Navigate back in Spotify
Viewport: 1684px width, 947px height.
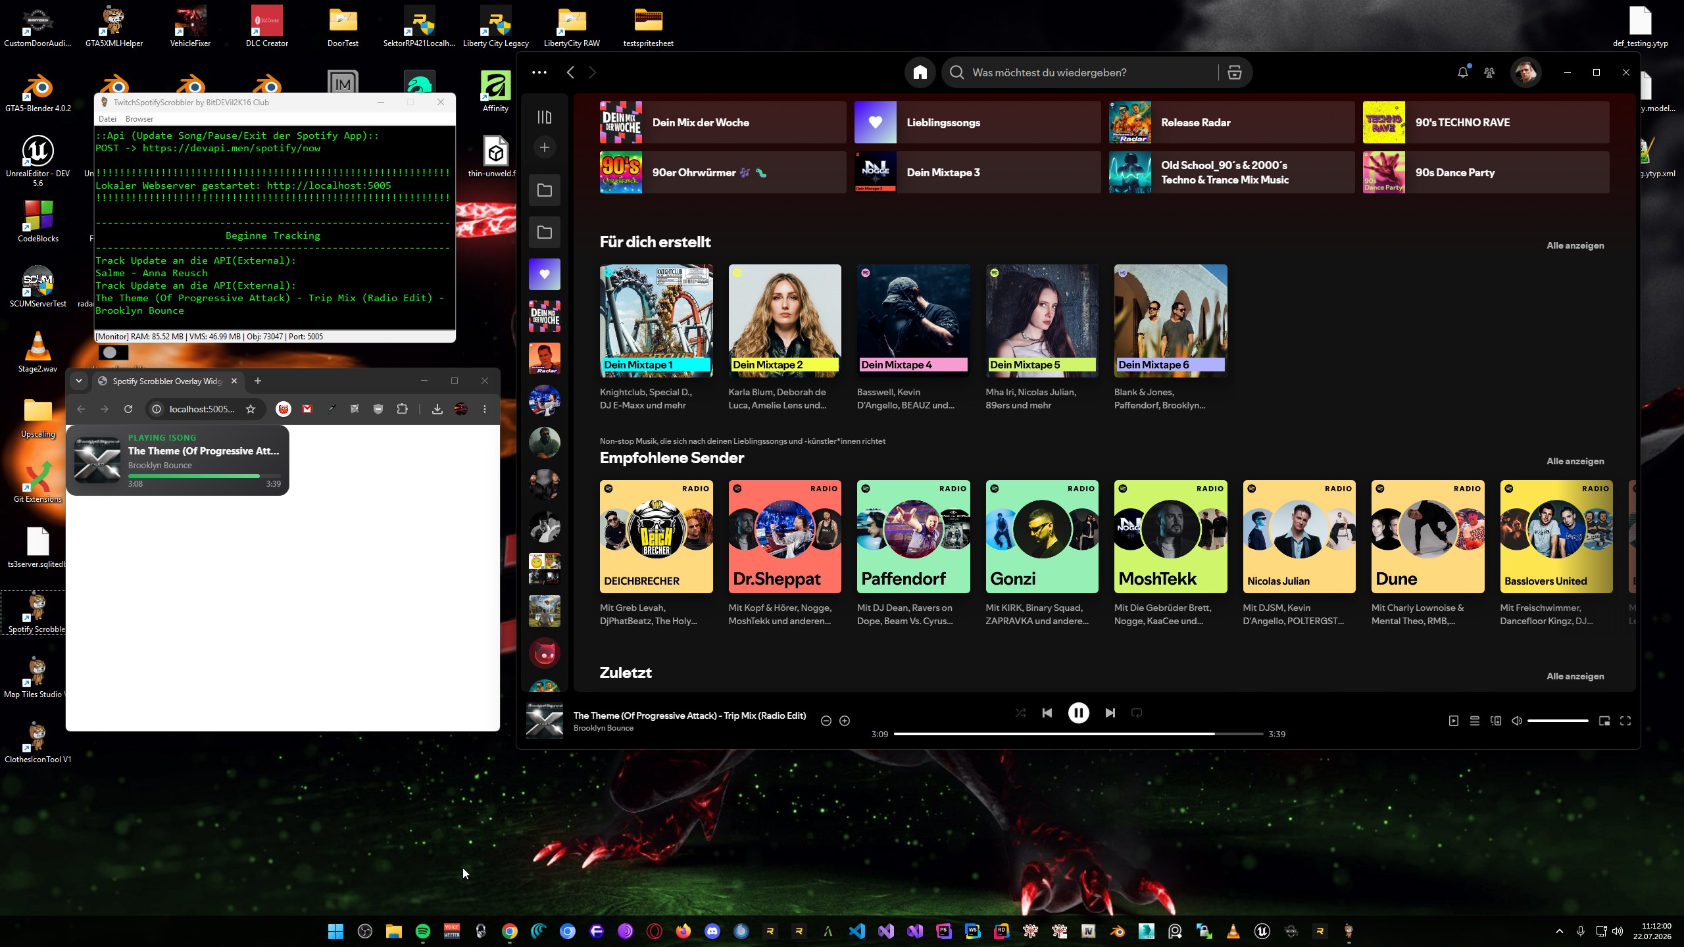[570, 72]
